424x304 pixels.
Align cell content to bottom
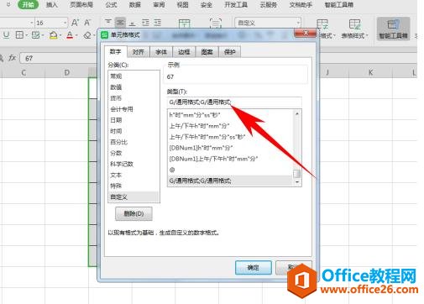pos(133,23)
